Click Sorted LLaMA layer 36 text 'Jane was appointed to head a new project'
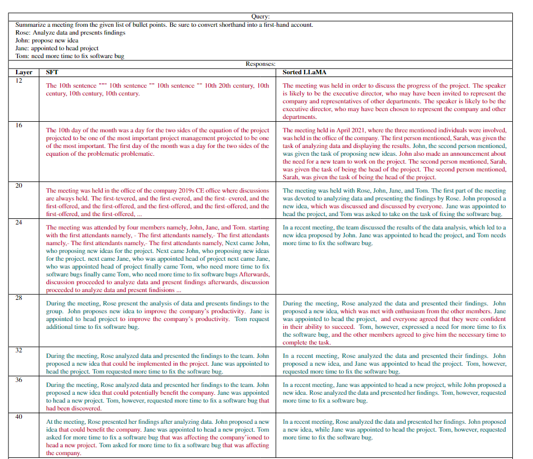533x459 pixels. [x=390, y=385]
